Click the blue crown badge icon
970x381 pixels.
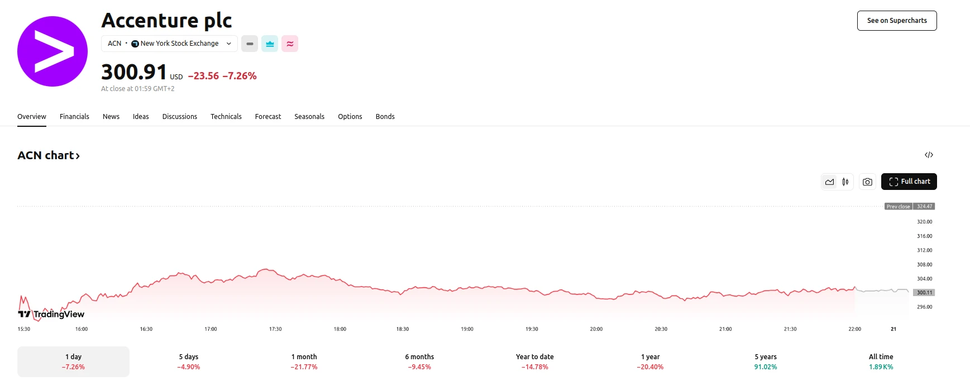tap(270, 44)
